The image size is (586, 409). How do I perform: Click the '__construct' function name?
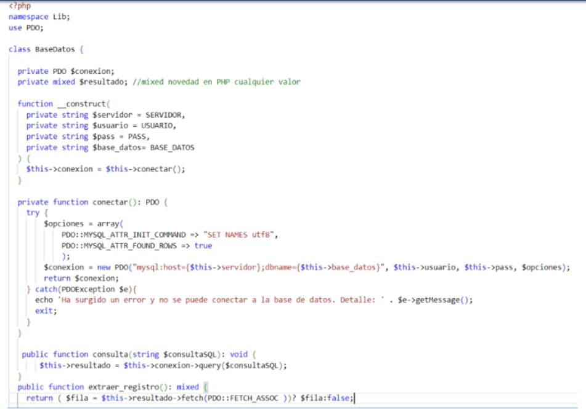point(82,104)
